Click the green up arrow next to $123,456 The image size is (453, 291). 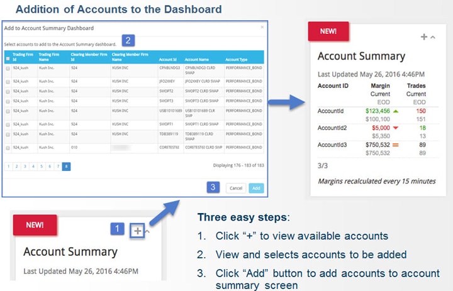point(395,111)
